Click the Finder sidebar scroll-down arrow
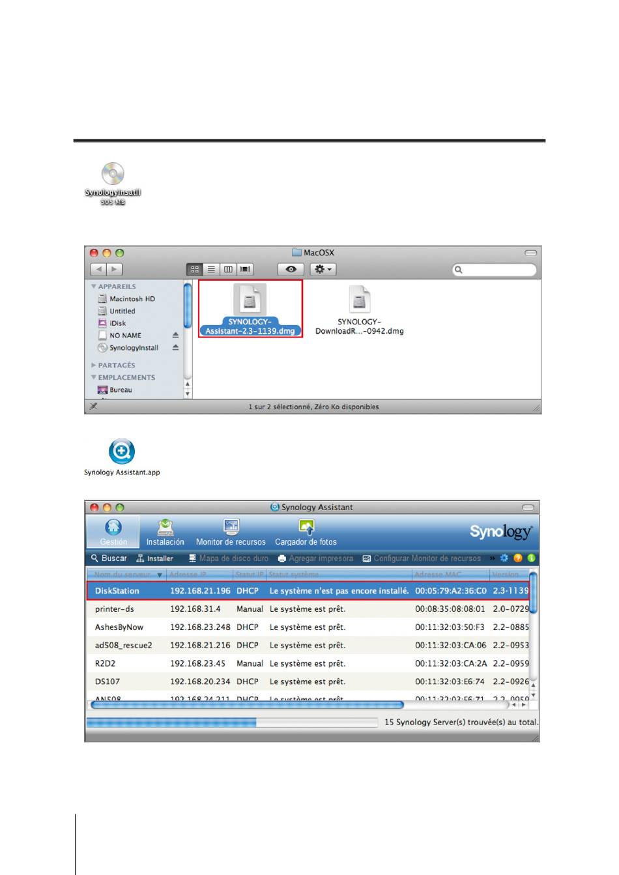The image size is (619, 875). click(x=188, y=394)
